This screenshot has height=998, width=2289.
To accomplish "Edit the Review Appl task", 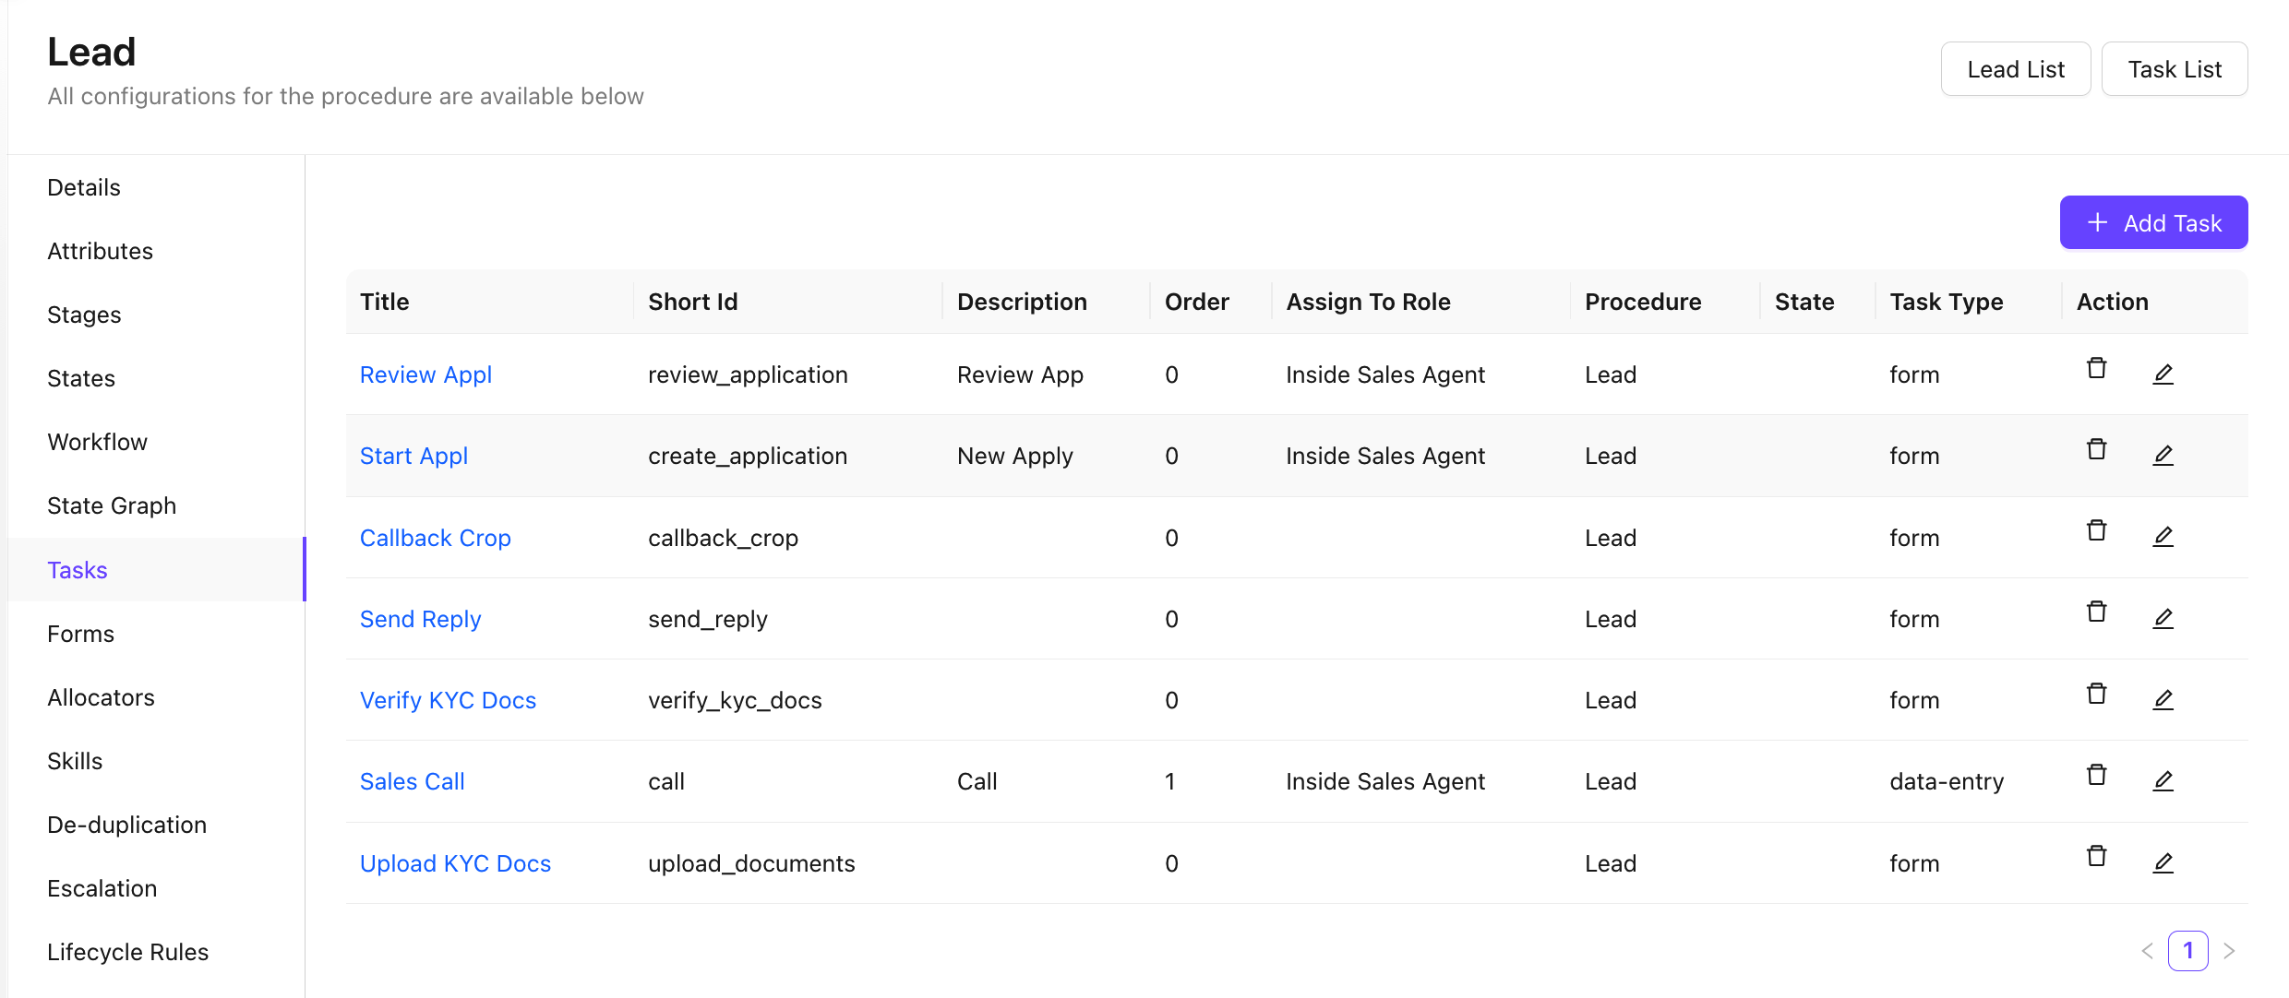I will 2163,374.
